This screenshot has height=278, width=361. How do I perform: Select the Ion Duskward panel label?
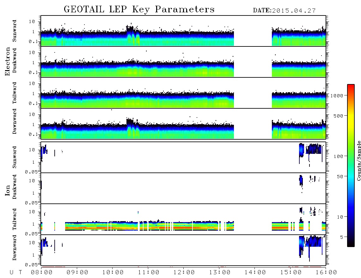(x=15, y=187)
